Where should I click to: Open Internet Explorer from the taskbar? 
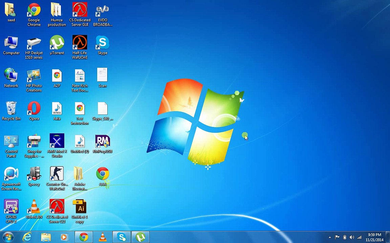[x=27, y=237]
